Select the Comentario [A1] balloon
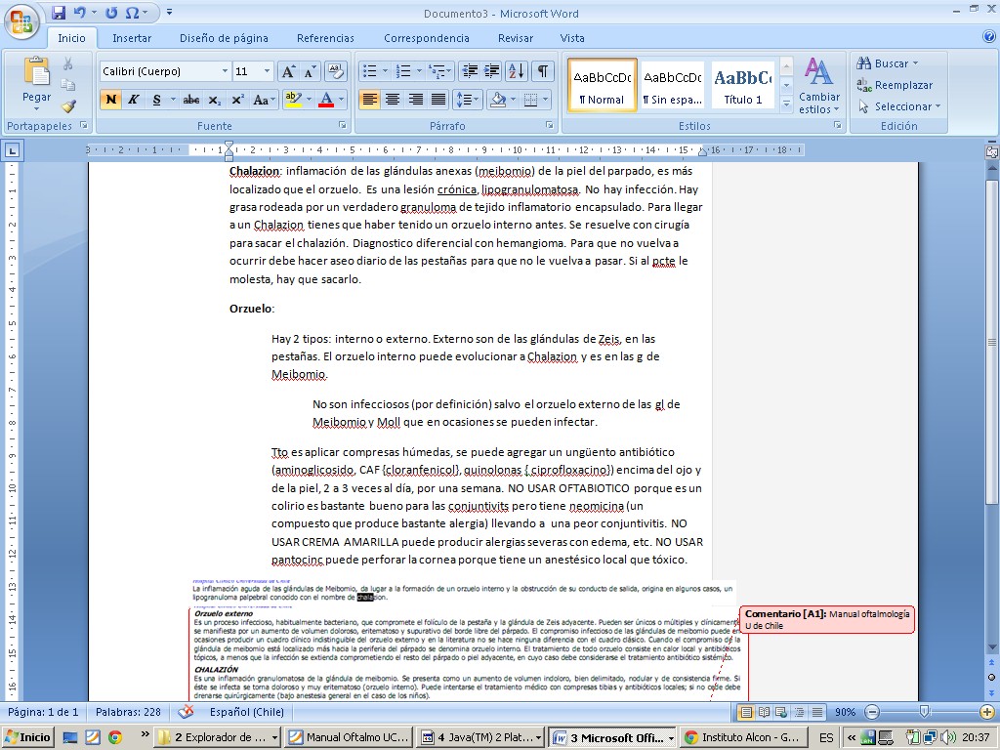This screenshot has height=750, width=1000. click(826, 619)
